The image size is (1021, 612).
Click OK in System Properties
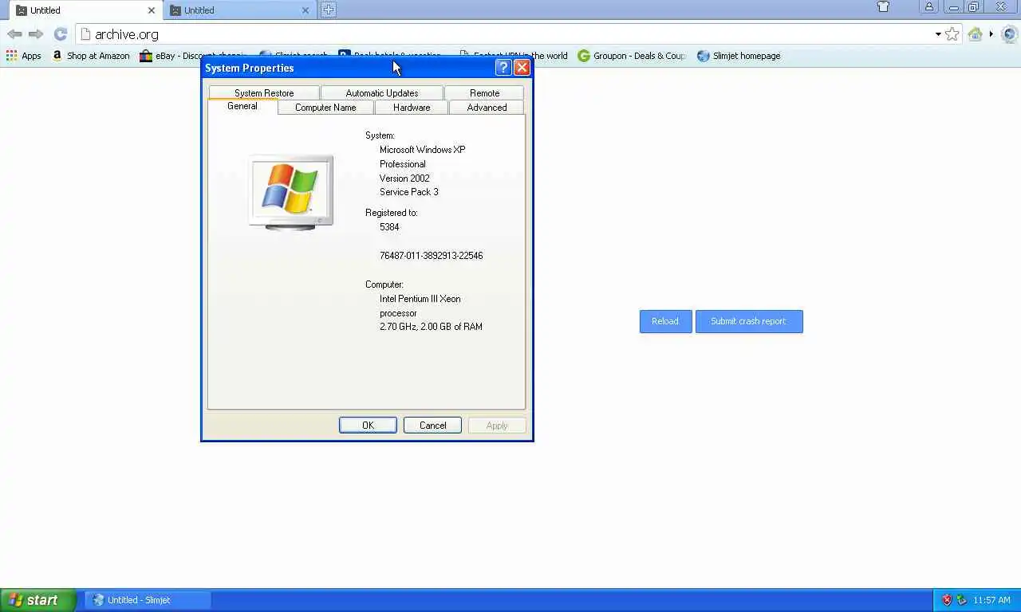(368, 425)
